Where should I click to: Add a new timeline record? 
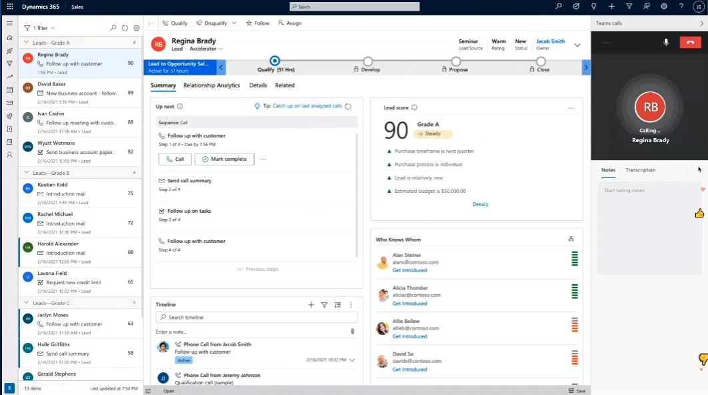coord(311,305)
